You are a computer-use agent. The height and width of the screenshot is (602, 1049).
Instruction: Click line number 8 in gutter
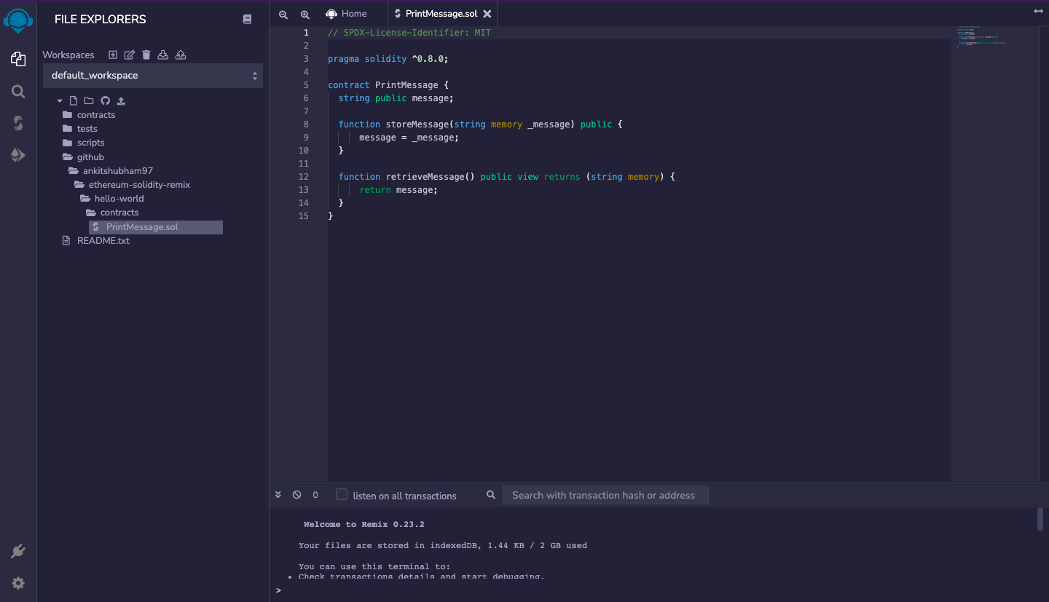pos(306,124)
